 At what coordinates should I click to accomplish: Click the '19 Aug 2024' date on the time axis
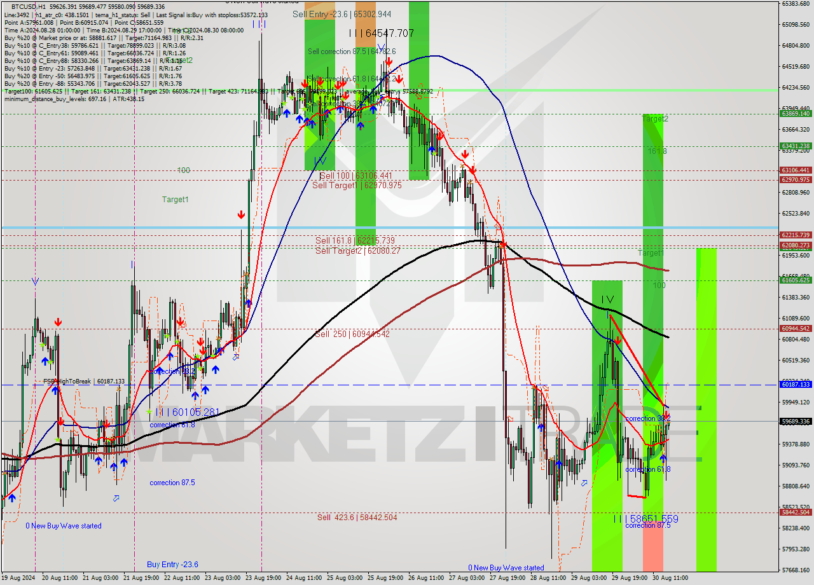(18, 579)
